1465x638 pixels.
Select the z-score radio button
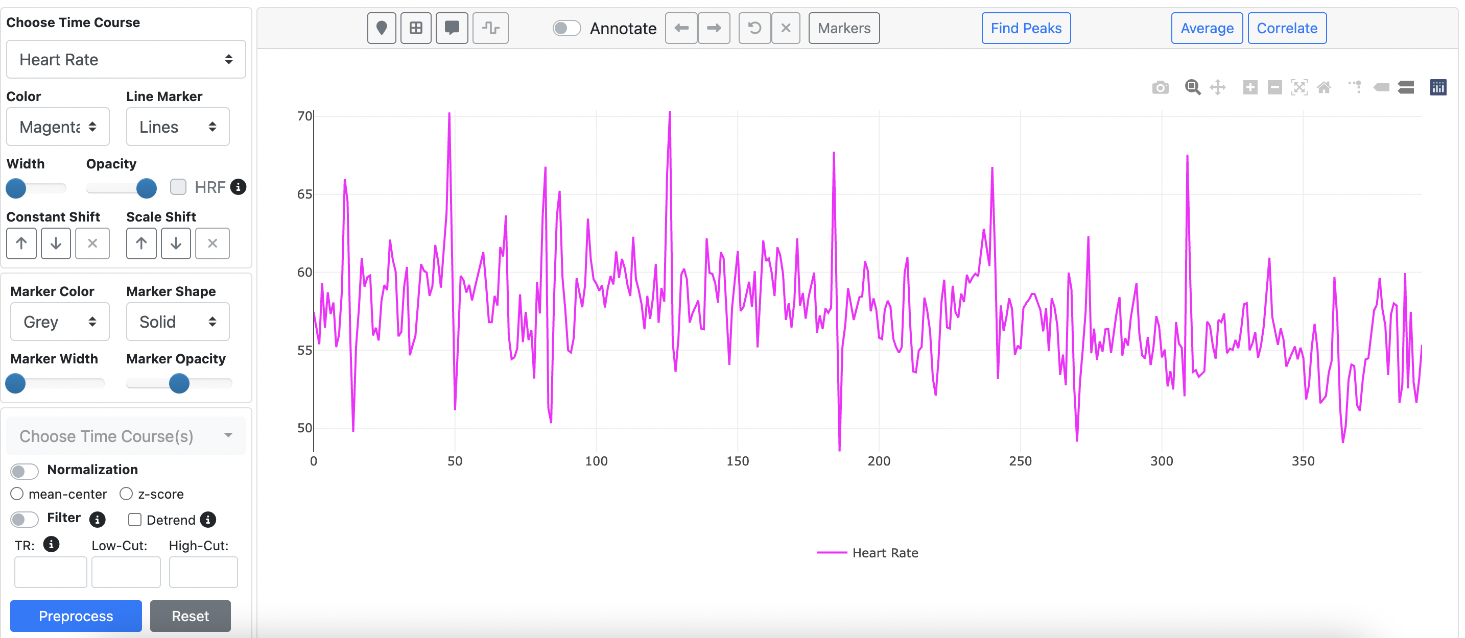[126, 494]
